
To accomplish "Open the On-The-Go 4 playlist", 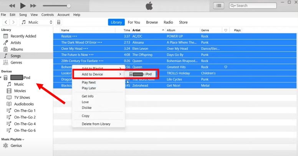I will [x=25, y=124].
